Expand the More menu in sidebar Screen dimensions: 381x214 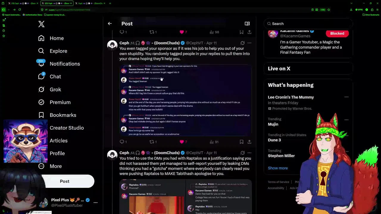click(x=50, y=166)
